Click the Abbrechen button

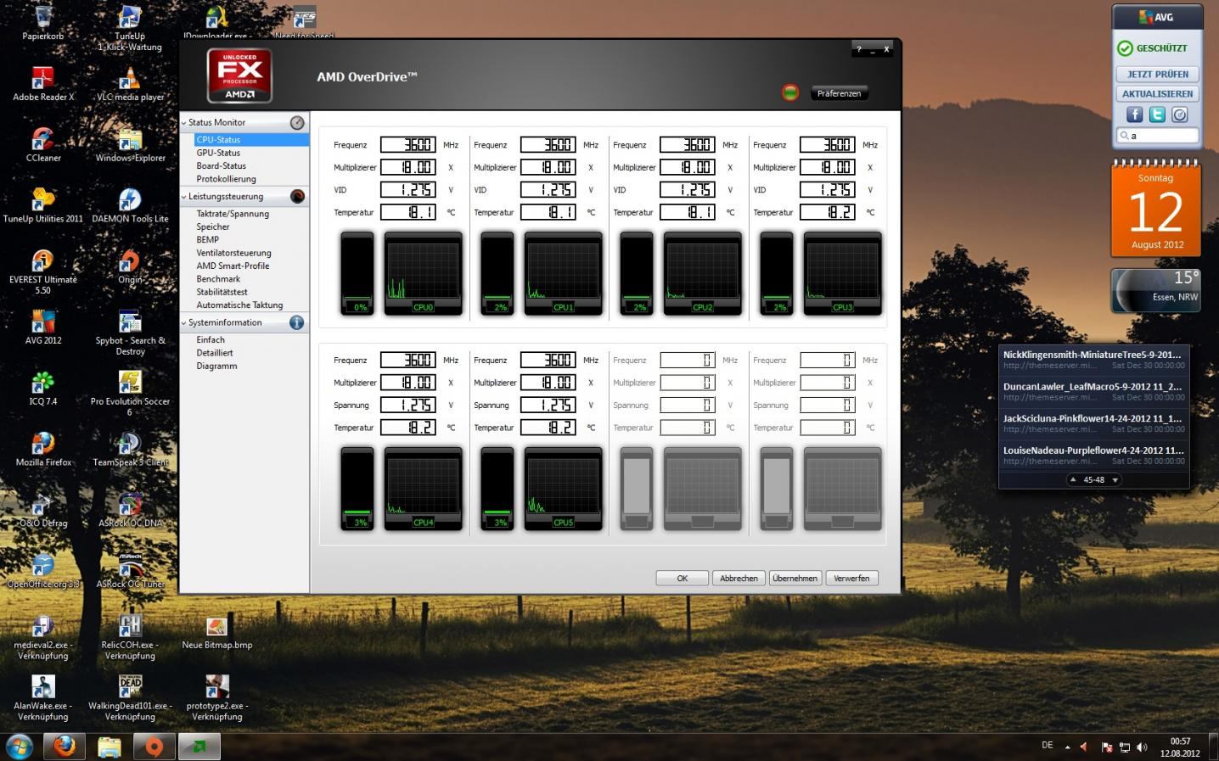pos(739,578)
